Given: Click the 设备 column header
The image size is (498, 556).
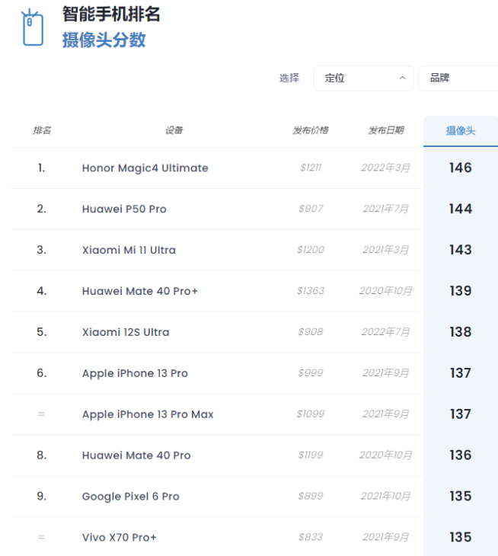Looking at the screenshot, I should (x=174, y=130).
